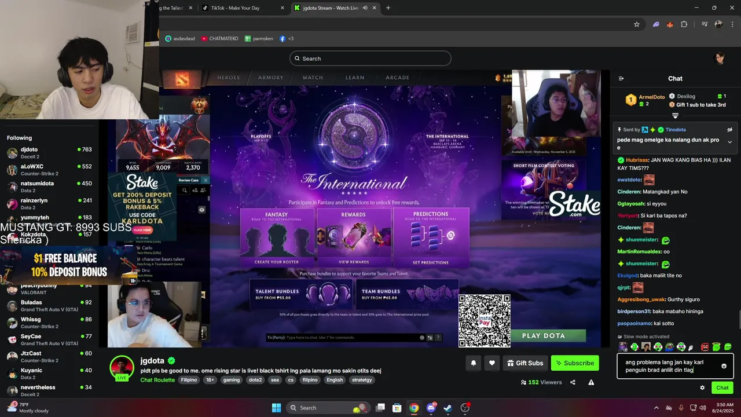Click the chat message input field

675,366
